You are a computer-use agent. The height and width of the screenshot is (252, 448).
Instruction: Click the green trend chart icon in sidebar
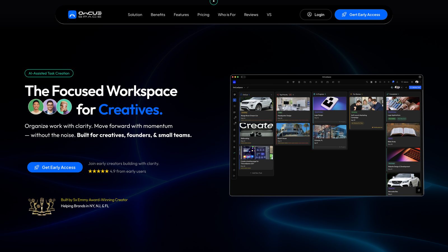pyautogui.click(x=234, y=153)
